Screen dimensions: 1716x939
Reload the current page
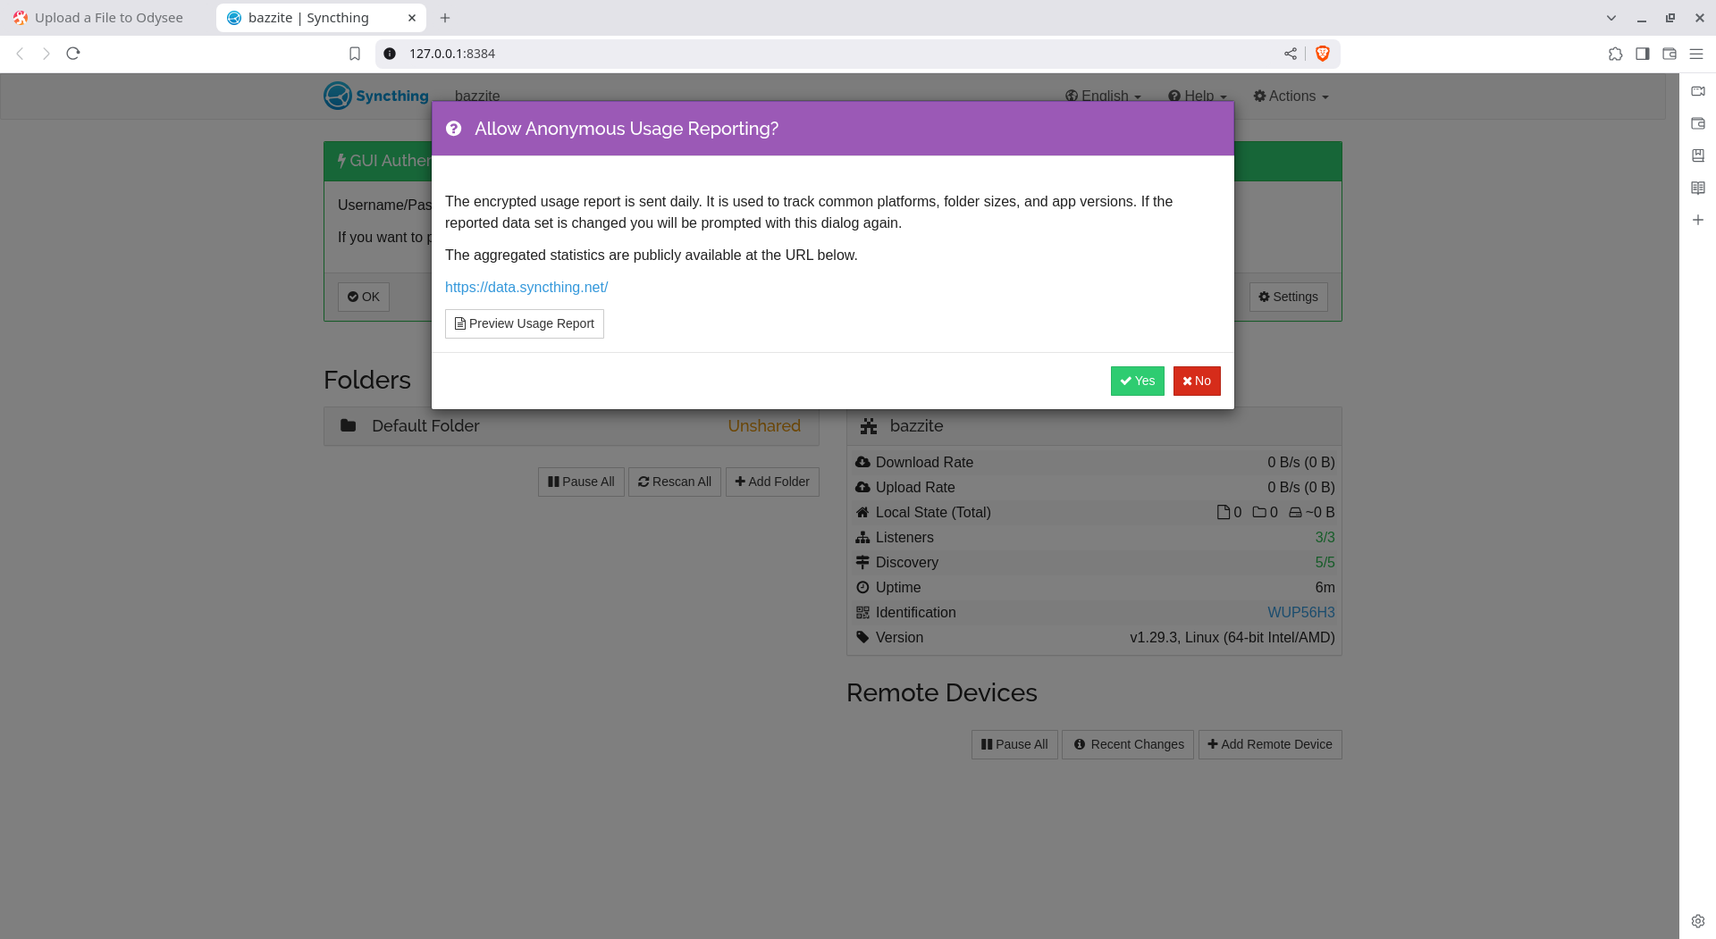point(73,54)
